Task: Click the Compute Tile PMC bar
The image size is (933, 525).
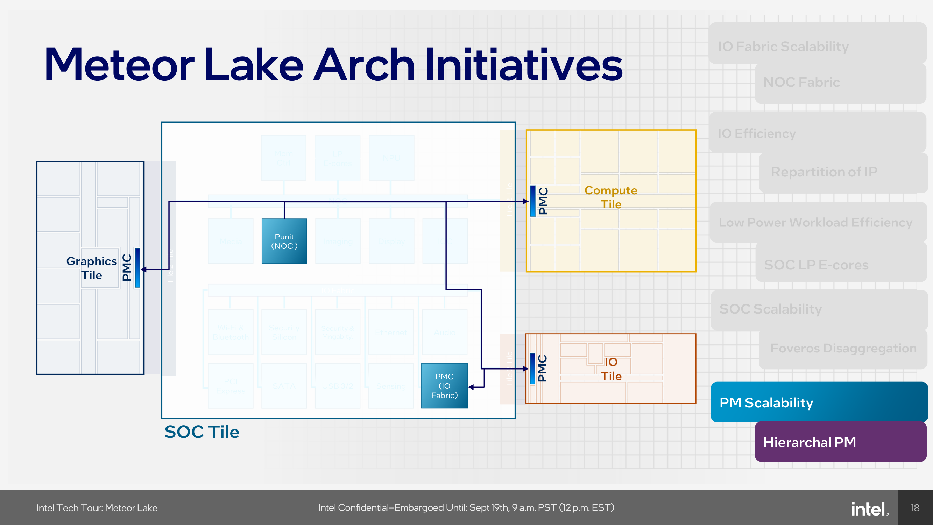Action: click(x=533, y=201)
